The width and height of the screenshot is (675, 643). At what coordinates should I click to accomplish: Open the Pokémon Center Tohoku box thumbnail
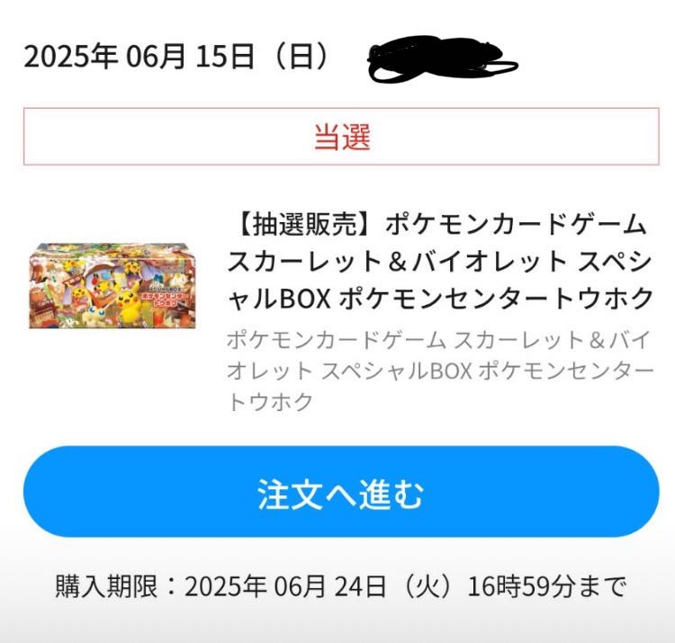(x=112, y=286)
